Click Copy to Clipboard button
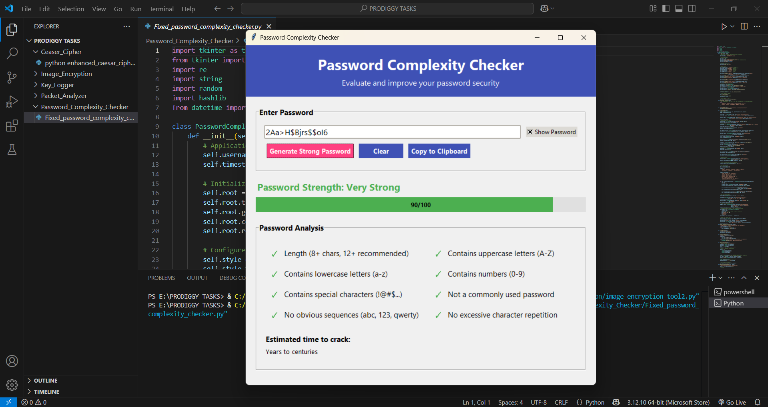The width and height of the screenshot is (768, 407). pos(439,151)
